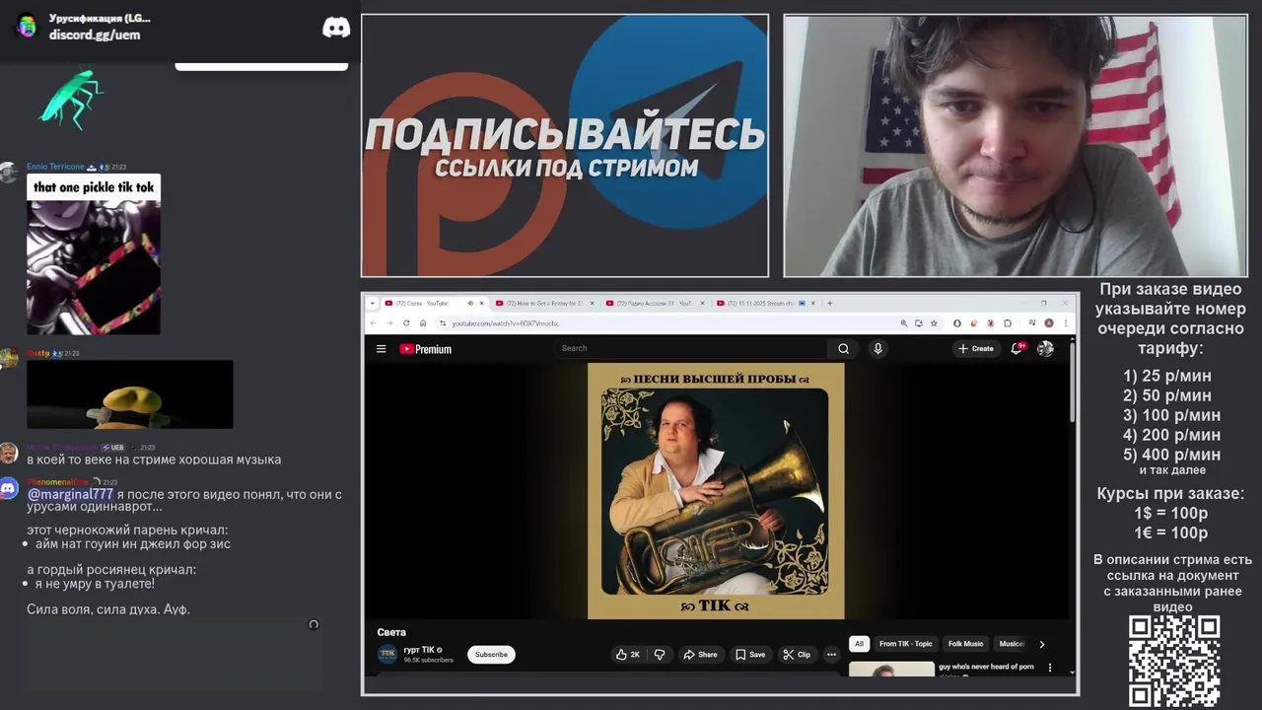Open the Chrome profile avatar
This screenshot has width=1262, height=710.
1049,322
